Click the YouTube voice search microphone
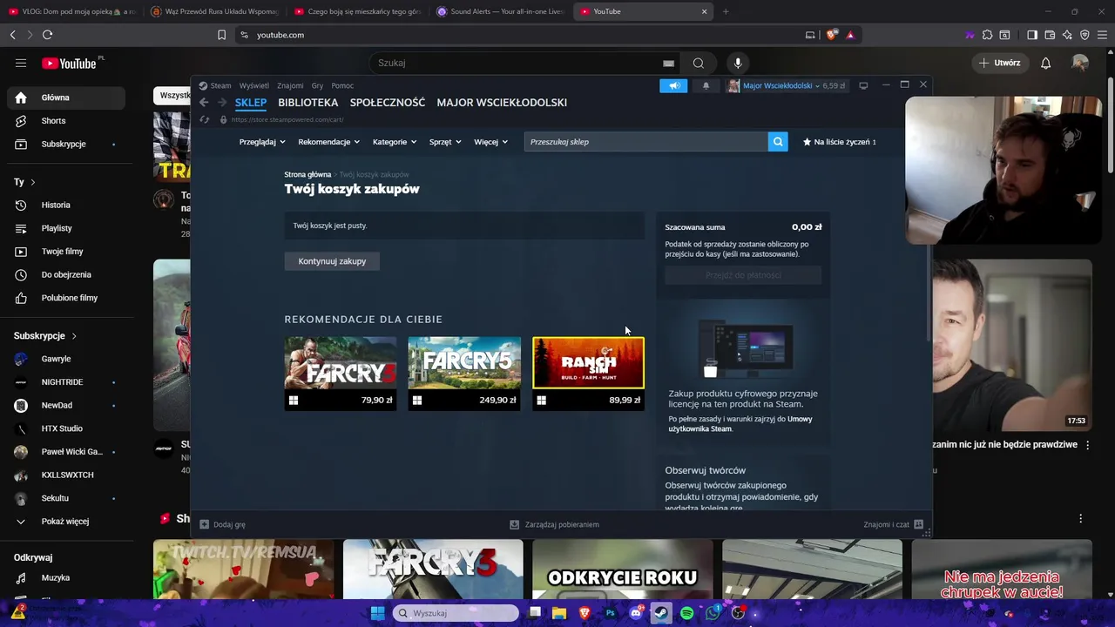This screenshot has width=1115, height=627. (x=738, y=63)
